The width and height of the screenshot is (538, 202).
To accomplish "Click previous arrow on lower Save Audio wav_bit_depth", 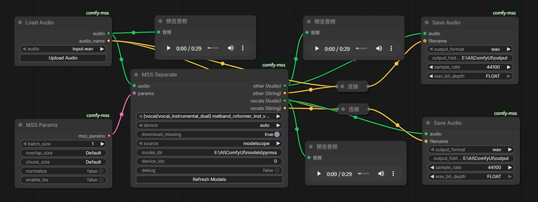I will pyautogui.click(x=432, y=176).
